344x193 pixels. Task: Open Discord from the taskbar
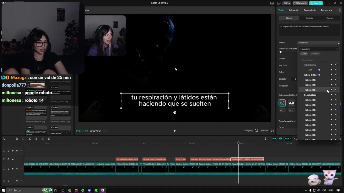pos(89,190)
